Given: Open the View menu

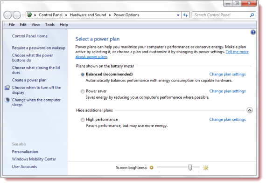Looking at the screenshot, I should point(35,25).
